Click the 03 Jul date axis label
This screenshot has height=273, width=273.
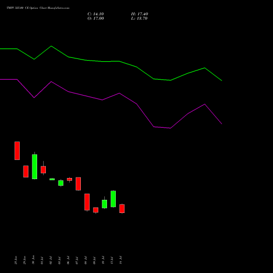coord(60,260)
